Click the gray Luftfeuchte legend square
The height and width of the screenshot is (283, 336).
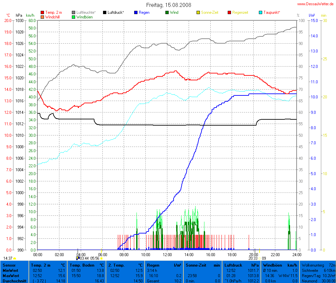(x=73, y=12)
